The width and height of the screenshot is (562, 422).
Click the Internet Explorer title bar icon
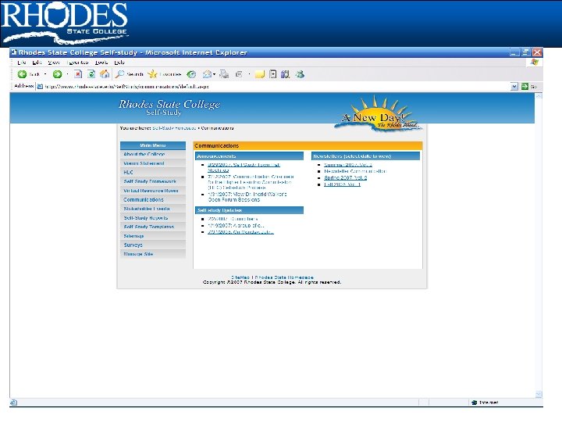click(x=14, y=52)
